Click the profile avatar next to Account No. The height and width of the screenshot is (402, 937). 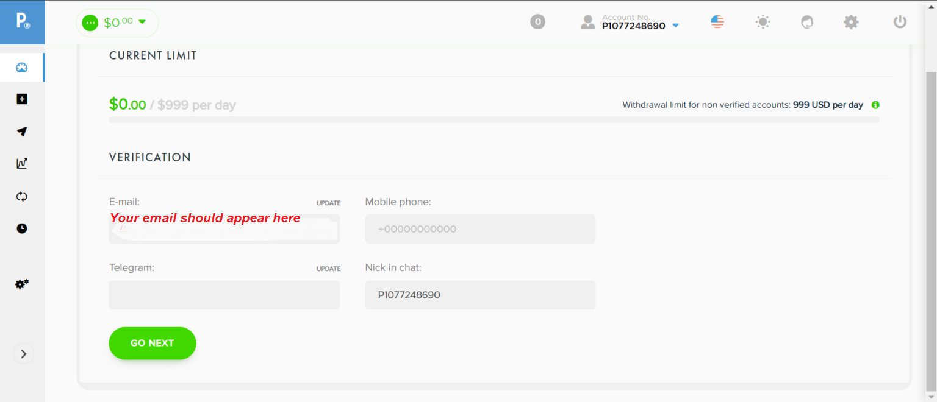tap(587, 21)
